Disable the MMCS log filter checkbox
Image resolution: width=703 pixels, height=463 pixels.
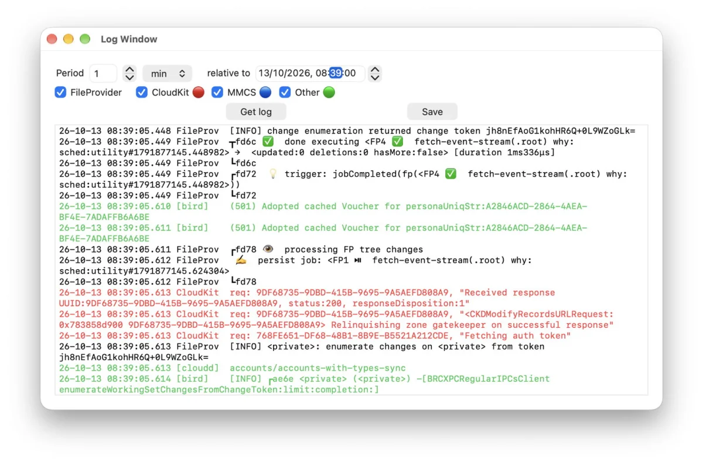[217, 92]
